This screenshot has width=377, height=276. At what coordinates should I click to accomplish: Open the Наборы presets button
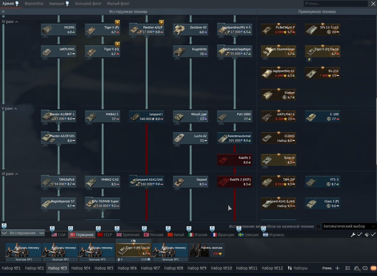298,268
